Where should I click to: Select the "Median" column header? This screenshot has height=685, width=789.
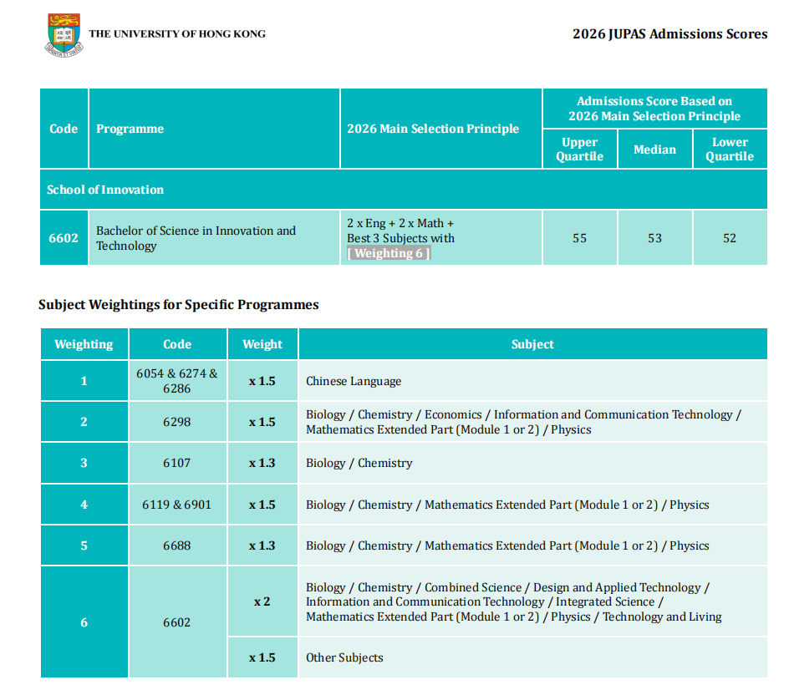click(654, 150)
